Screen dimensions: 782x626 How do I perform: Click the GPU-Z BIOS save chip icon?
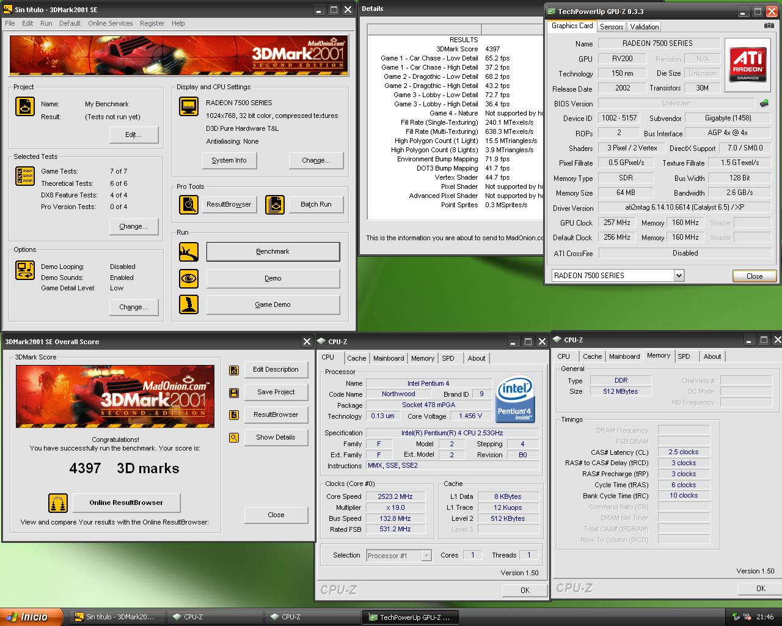pos(764,103)
